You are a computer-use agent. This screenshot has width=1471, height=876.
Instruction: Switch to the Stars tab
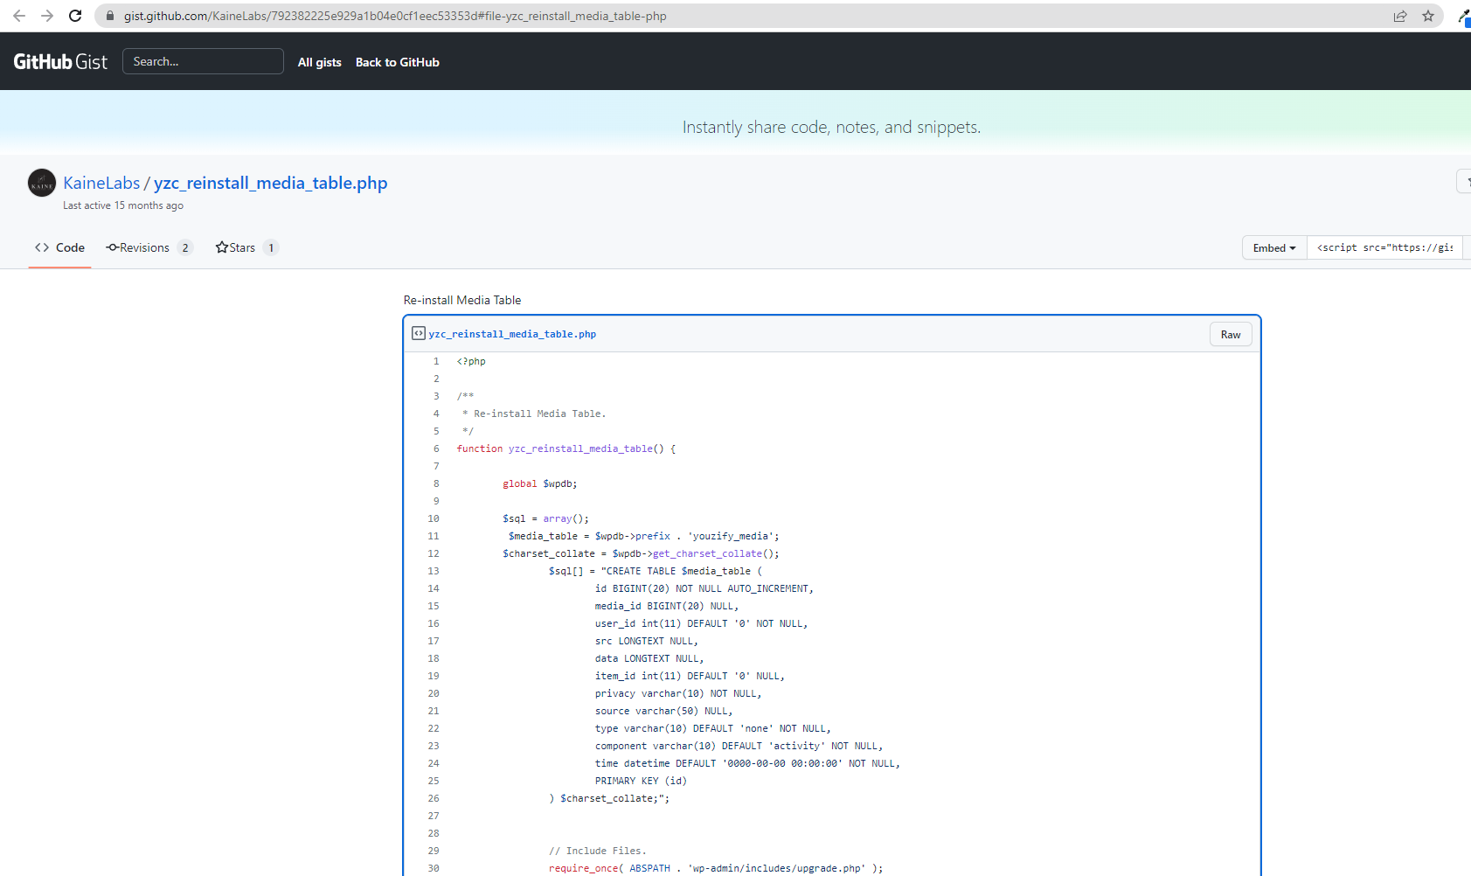pyautogui.click(x=246, y=247)
